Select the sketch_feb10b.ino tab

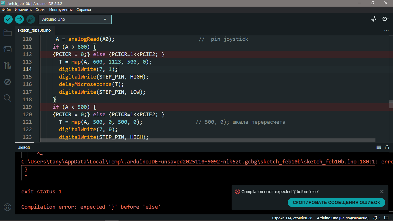[34, 30]
